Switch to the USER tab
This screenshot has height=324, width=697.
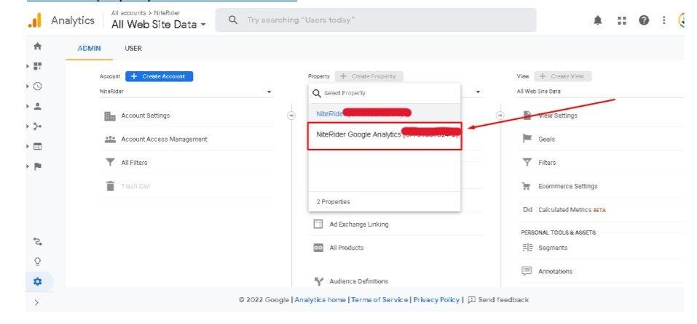tap(133, 49)
